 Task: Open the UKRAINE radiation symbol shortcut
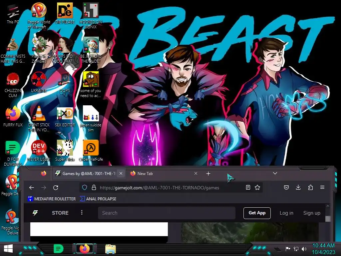tap(39, 82)
